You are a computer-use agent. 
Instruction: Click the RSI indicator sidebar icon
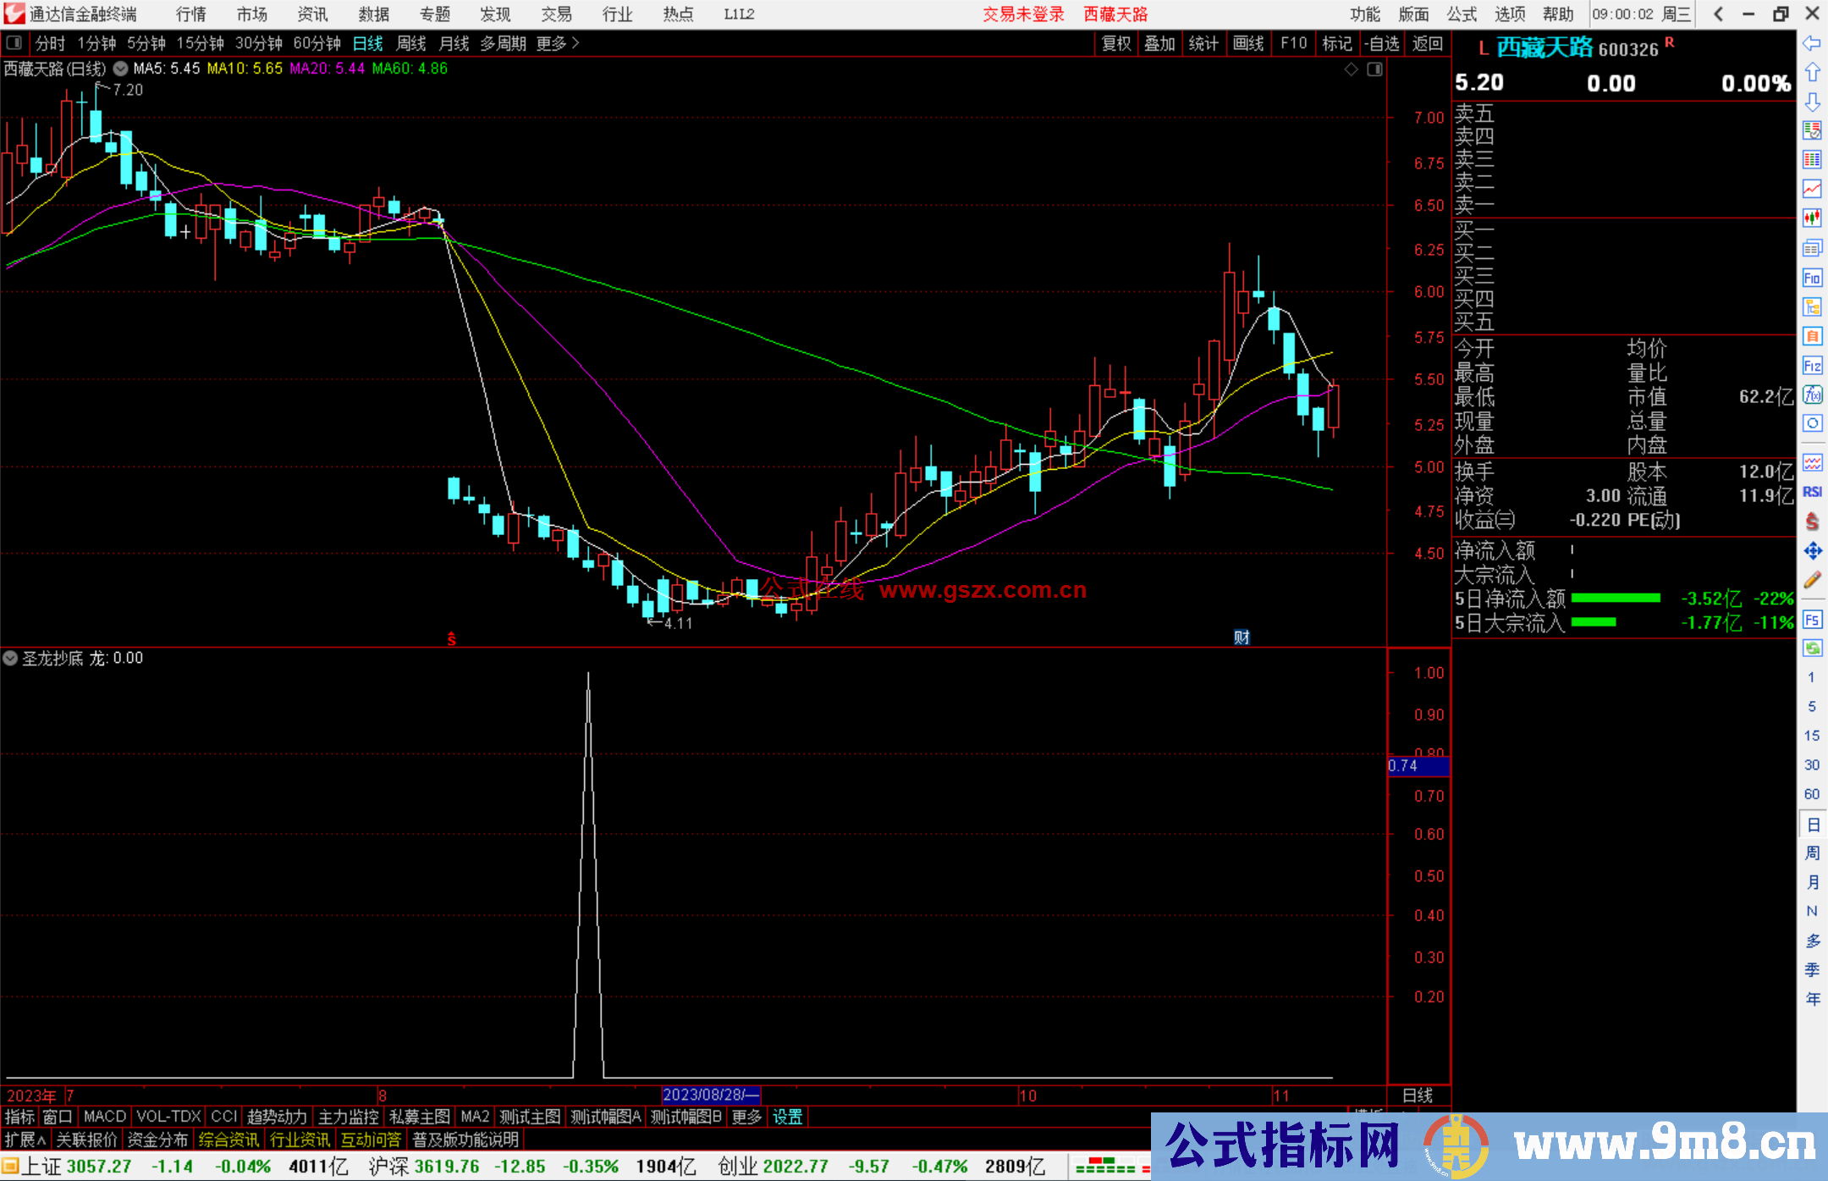click(1812, 492)
